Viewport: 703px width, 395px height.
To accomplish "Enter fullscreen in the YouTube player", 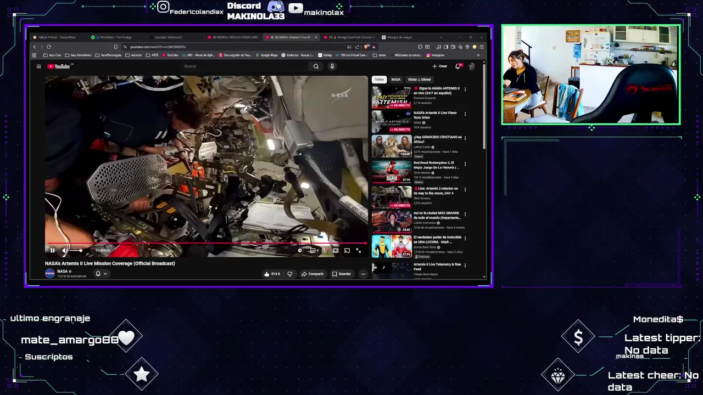I will 359,251.
